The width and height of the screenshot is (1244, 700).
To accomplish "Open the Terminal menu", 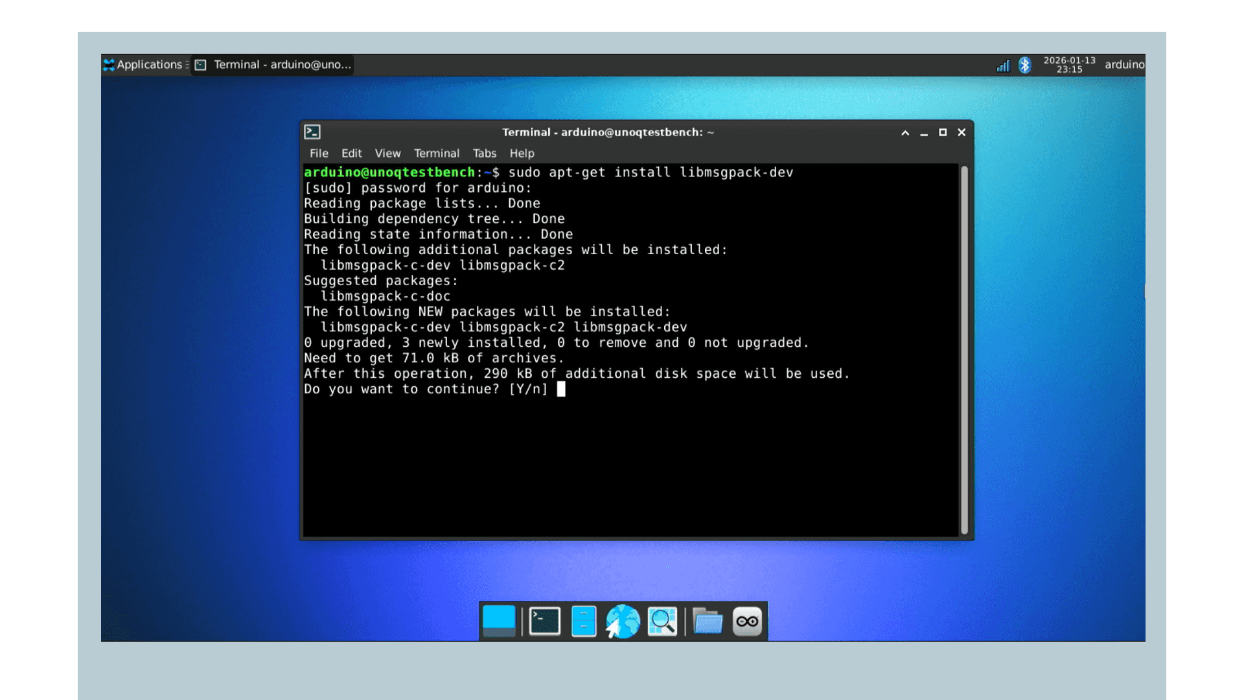I will (437, 154).
